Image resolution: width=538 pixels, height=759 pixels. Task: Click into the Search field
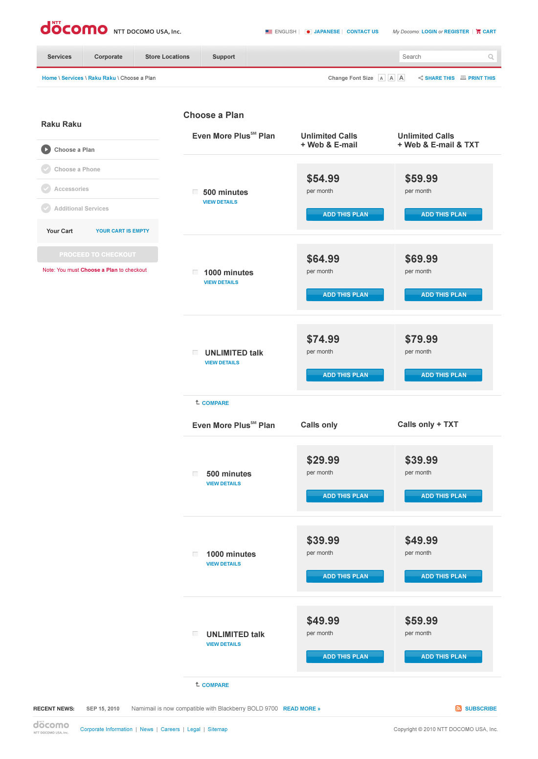(x=443, y=57)
